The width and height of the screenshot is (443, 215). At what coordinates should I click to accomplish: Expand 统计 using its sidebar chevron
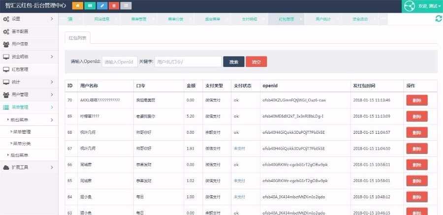click(x=52, y=82)
